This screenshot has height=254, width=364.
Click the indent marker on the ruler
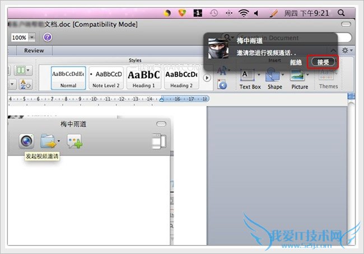point(162,99)
